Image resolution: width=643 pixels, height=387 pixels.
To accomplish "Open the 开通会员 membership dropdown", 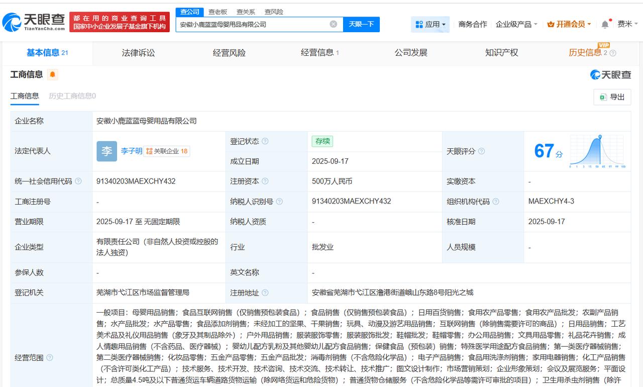I will click(x=569, y=24).
